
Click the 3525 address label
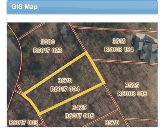tap(132, 85)
